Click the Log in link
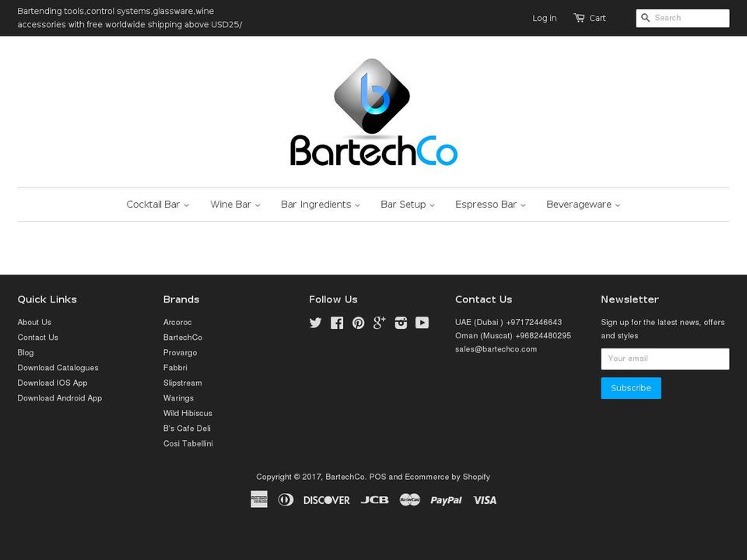Screen dimensions: 747x560 pos(545,18)
